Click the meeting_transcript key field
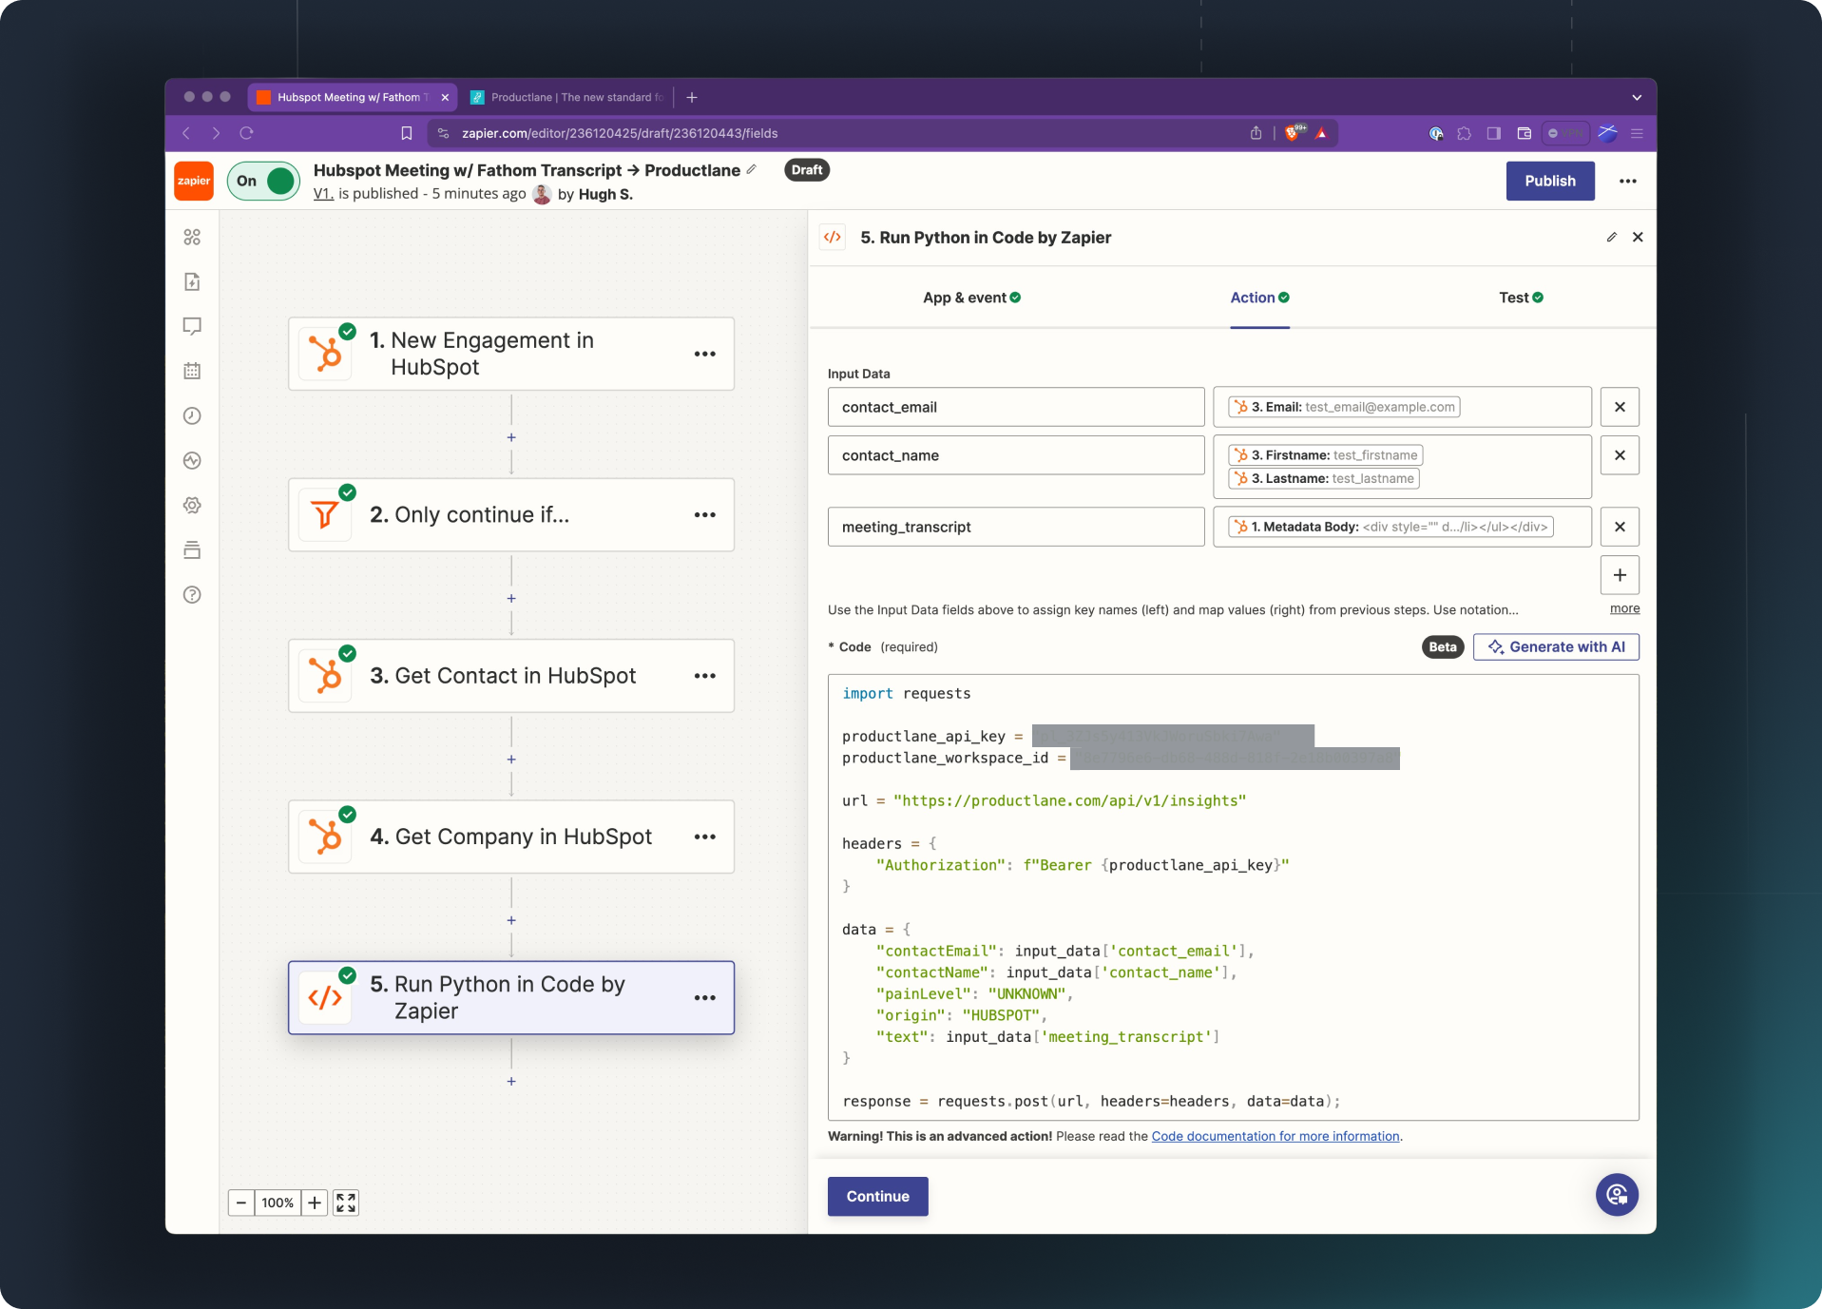Screen dimensions: 1822x1309 (x=1016, y=527)
